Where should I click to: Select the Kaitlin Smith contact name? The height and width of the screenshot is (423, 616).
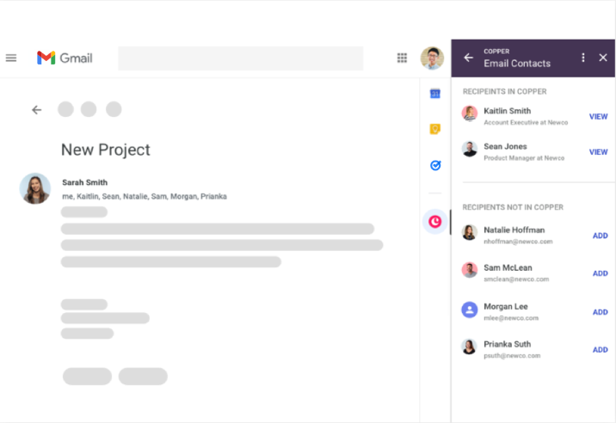508,111
